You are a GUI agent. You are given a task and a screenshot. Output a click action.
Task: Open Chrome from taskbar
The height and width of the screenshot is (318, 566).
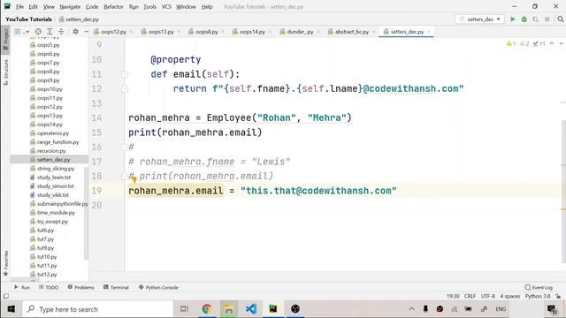coord(206,309)
